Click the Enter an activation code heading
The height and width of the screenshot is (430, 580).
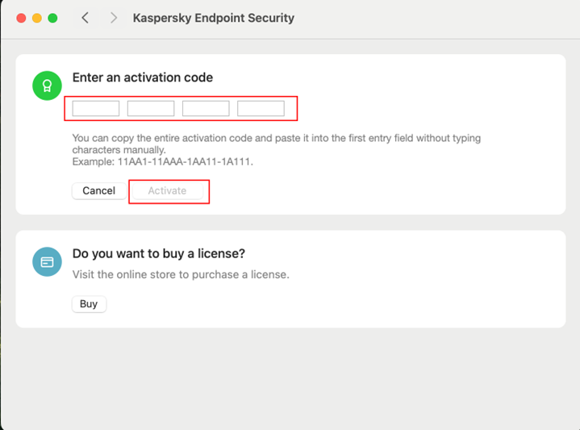(x=143, y=77)
